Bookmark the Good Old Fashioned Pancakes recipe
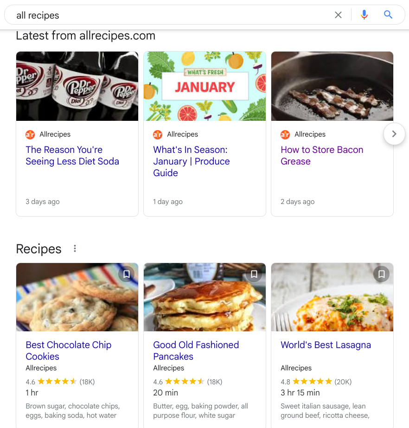 pos(254,274)
